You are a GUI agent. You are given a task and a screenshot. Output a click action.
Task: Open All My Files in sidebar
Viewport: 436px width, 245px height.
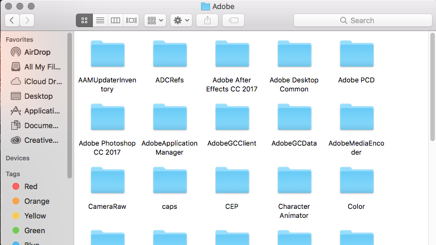pos(36,67)
